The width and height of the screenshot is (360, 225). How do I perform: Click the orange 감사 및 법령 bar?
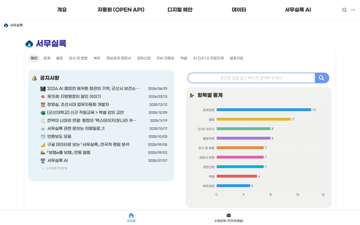coord(240,148)
